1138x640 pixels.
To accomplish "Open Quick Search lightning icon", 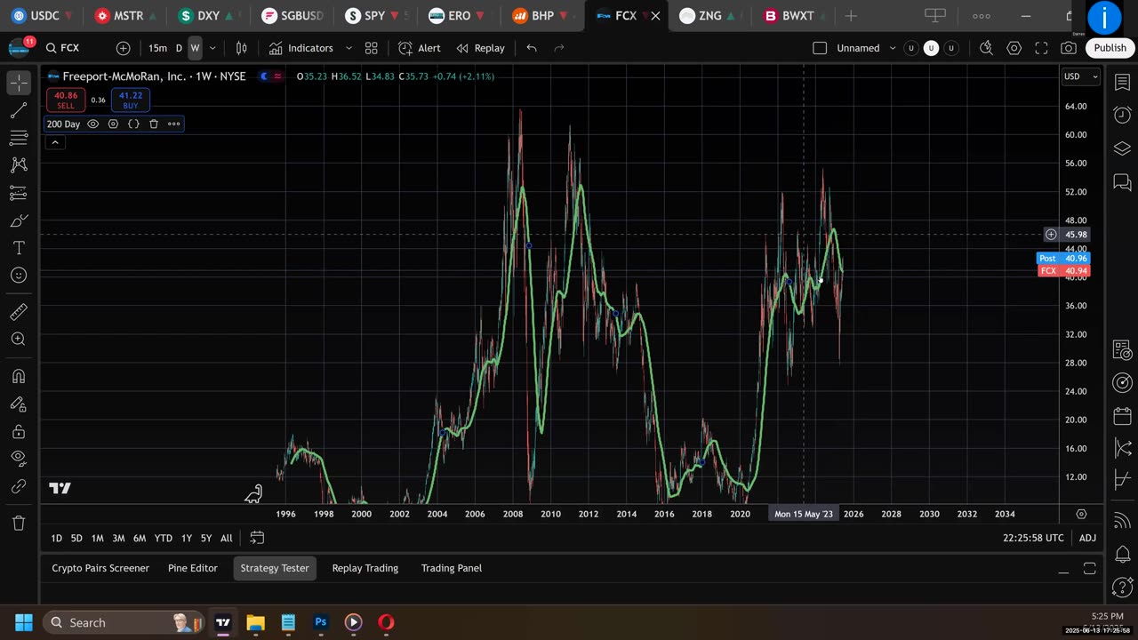I will pos(986,48).
